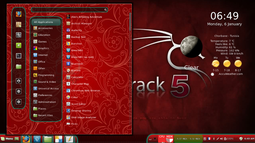Select All Applications category

tap(46, 22)
